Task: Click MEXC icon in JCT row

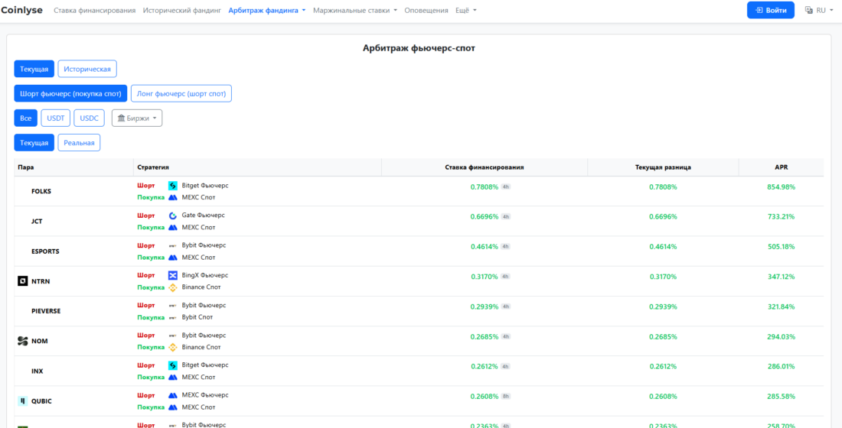Action: click(173, 228)
